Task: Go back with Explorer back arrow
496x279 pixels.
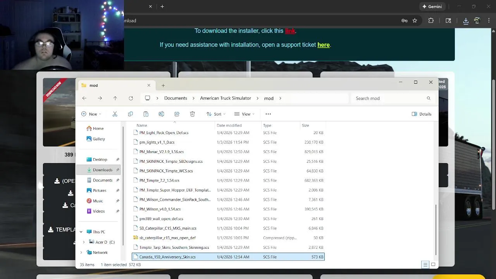Action: (84, 98)
